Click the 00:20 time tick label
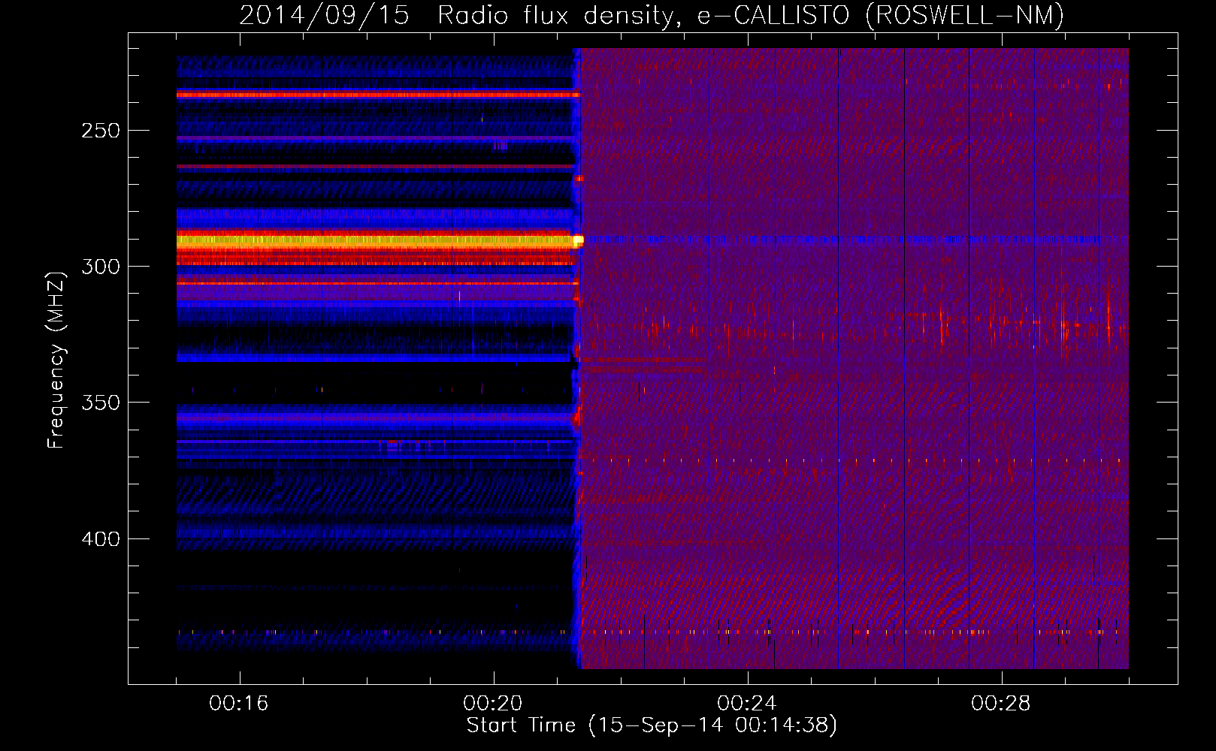Image resolution: width=1216 pixels, height=751 pixels. pos(493,703)
